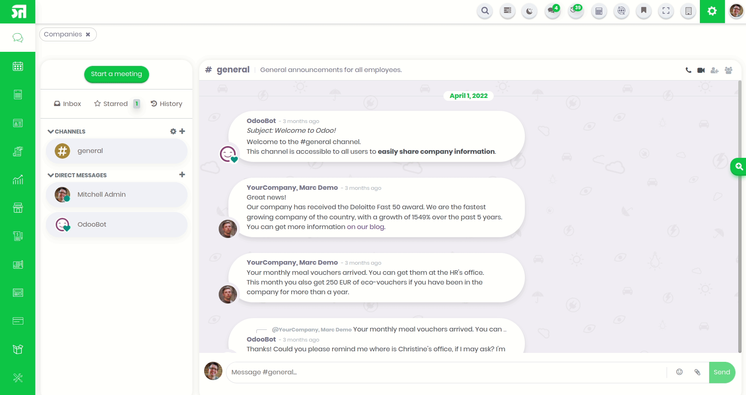Start a voice call with phone icon
This screenshot has width=746, height=395.
pos(688,70)
